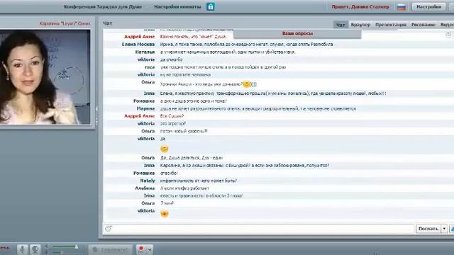Click the heart-eyes emoji in last viktoria message
The image size is (454, 255).
click(x=165, y=214)
